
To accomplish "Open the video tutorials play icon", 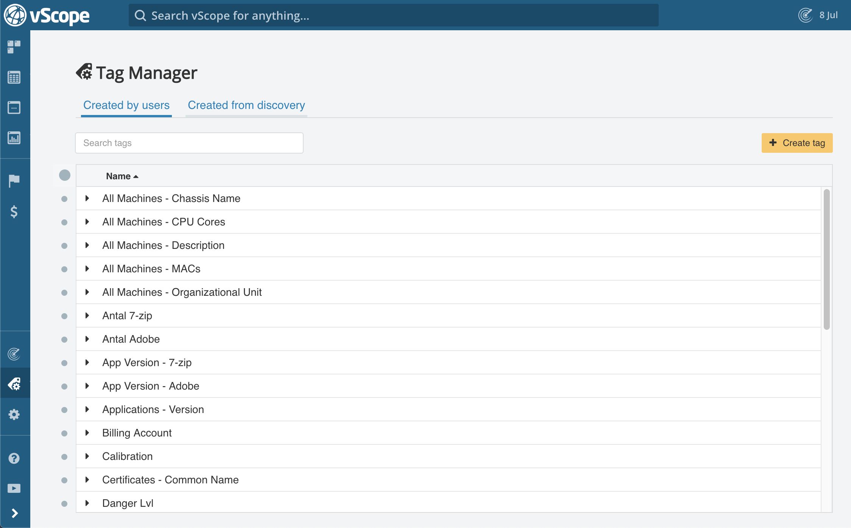I will coord(14,488).
